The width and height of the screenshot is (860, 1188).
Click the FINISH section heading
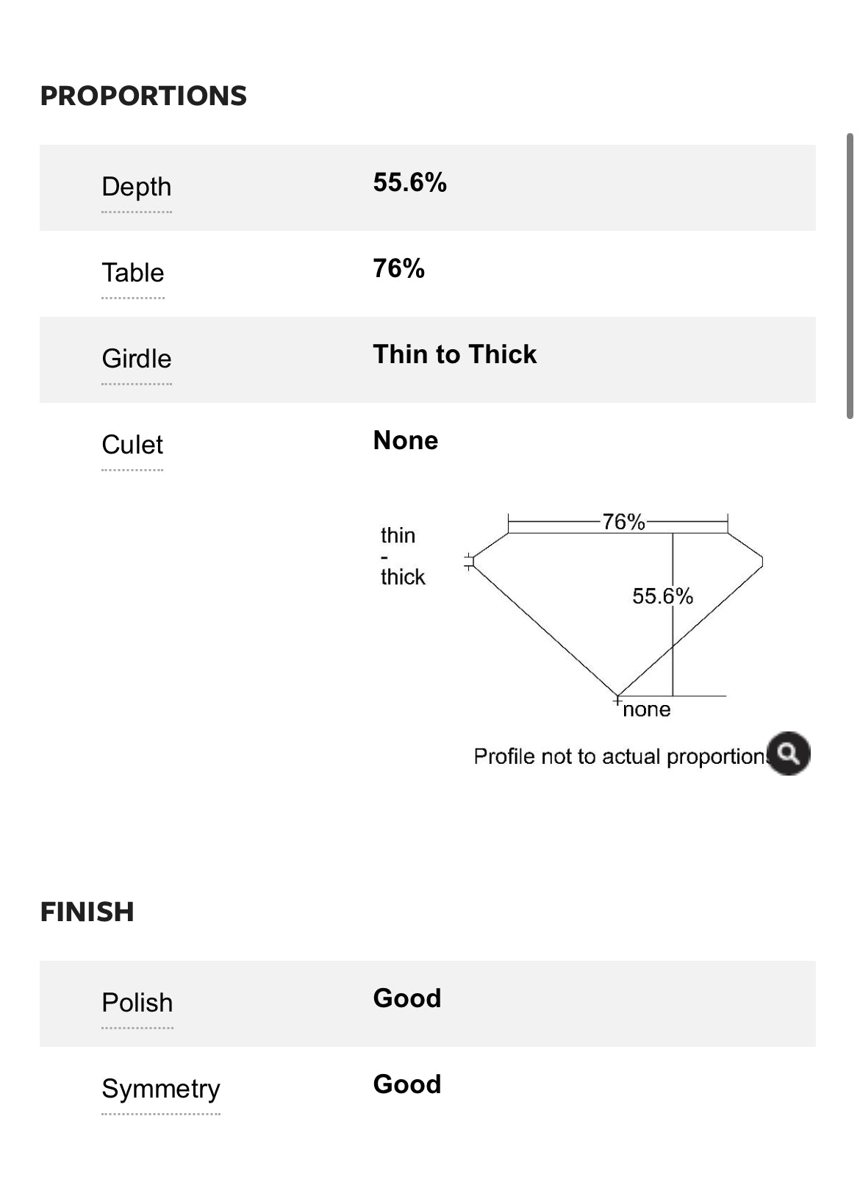click(x=87, y=912)
